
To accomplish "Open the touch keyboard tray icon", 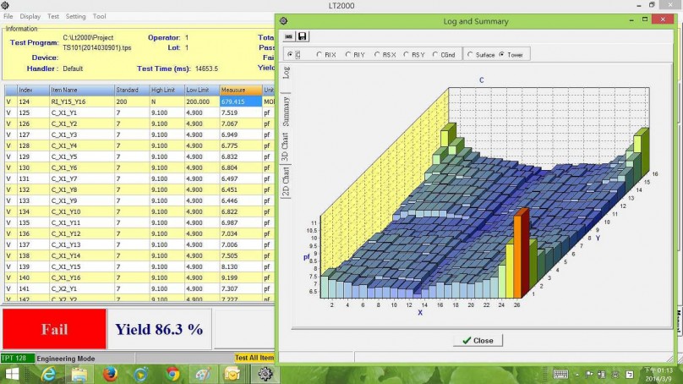I will coord(560,374).
